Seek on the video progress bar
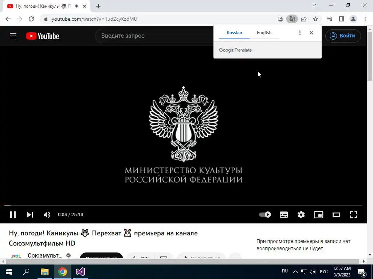Image resolution: width=373 pixels, height=279 pixels. pos(183,205)
